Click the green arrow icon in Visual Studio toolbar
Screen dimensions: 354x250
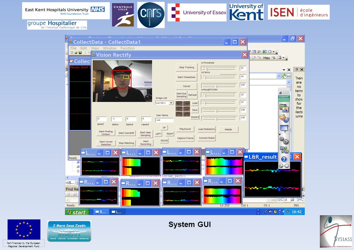[264, 52]
